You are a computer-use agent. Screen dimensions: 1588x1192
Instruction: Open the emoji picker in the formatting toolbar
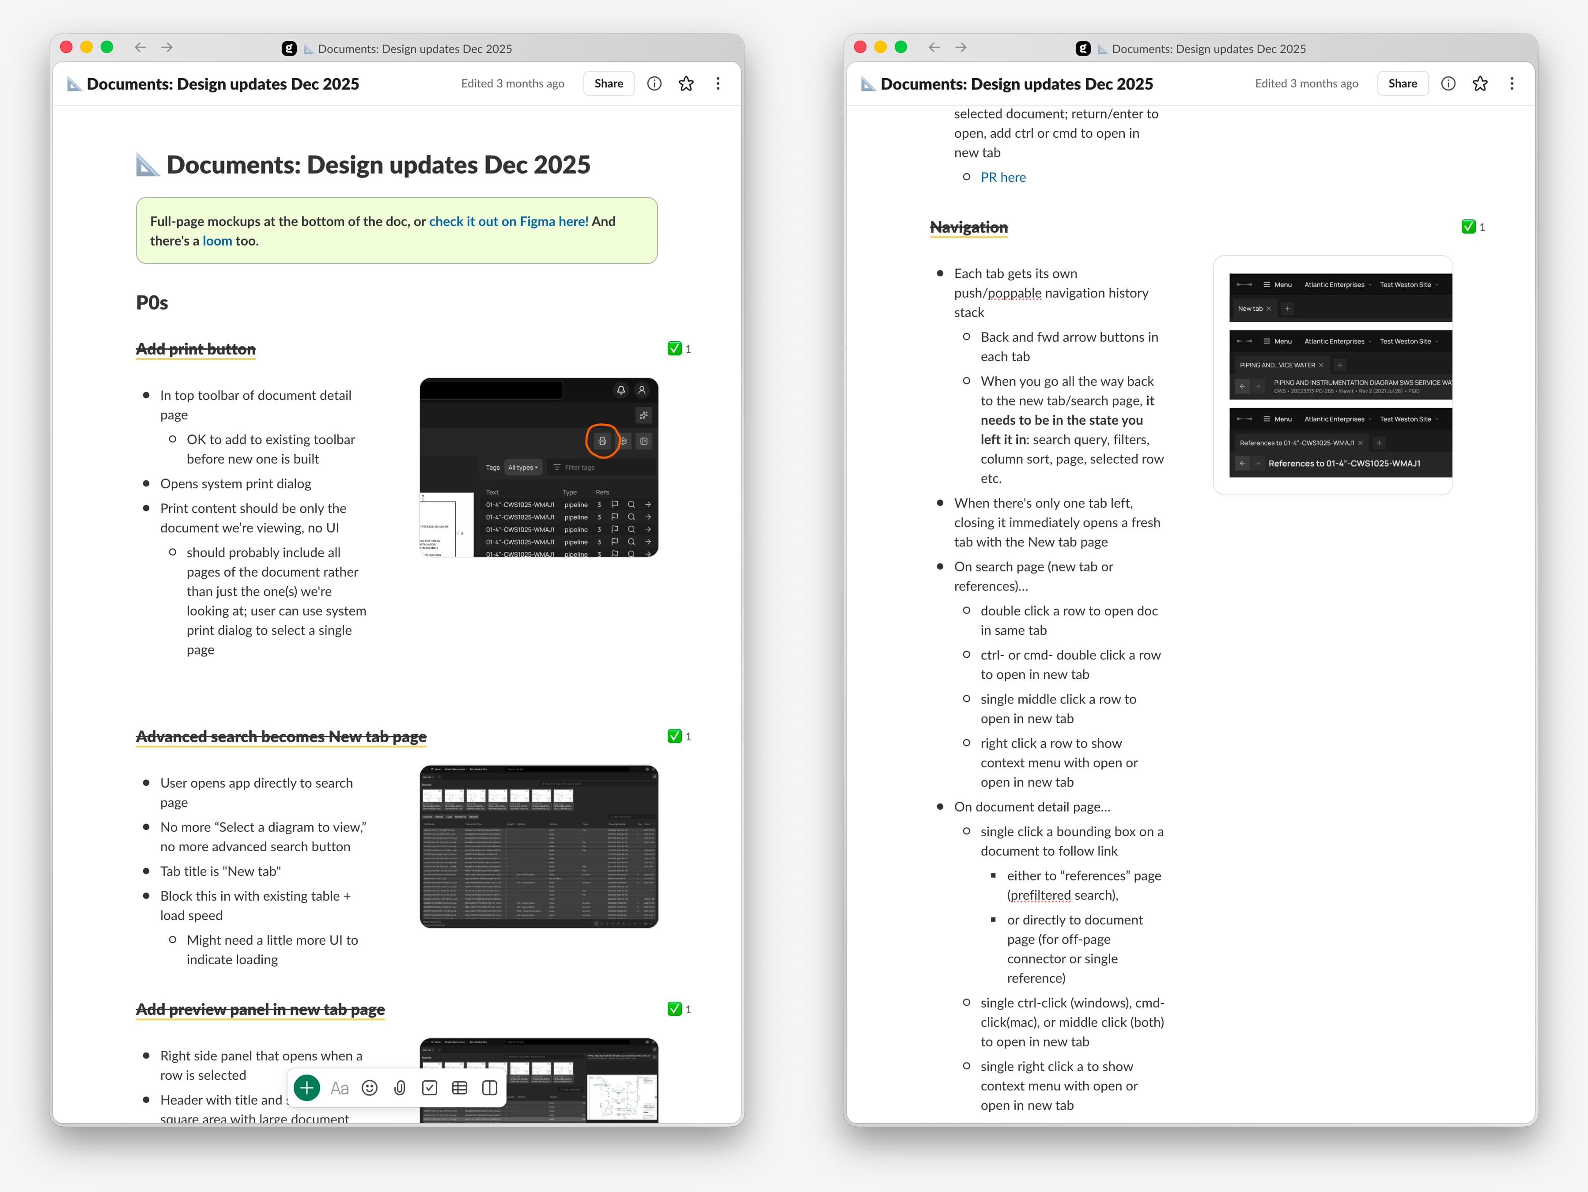(370, 1087)
